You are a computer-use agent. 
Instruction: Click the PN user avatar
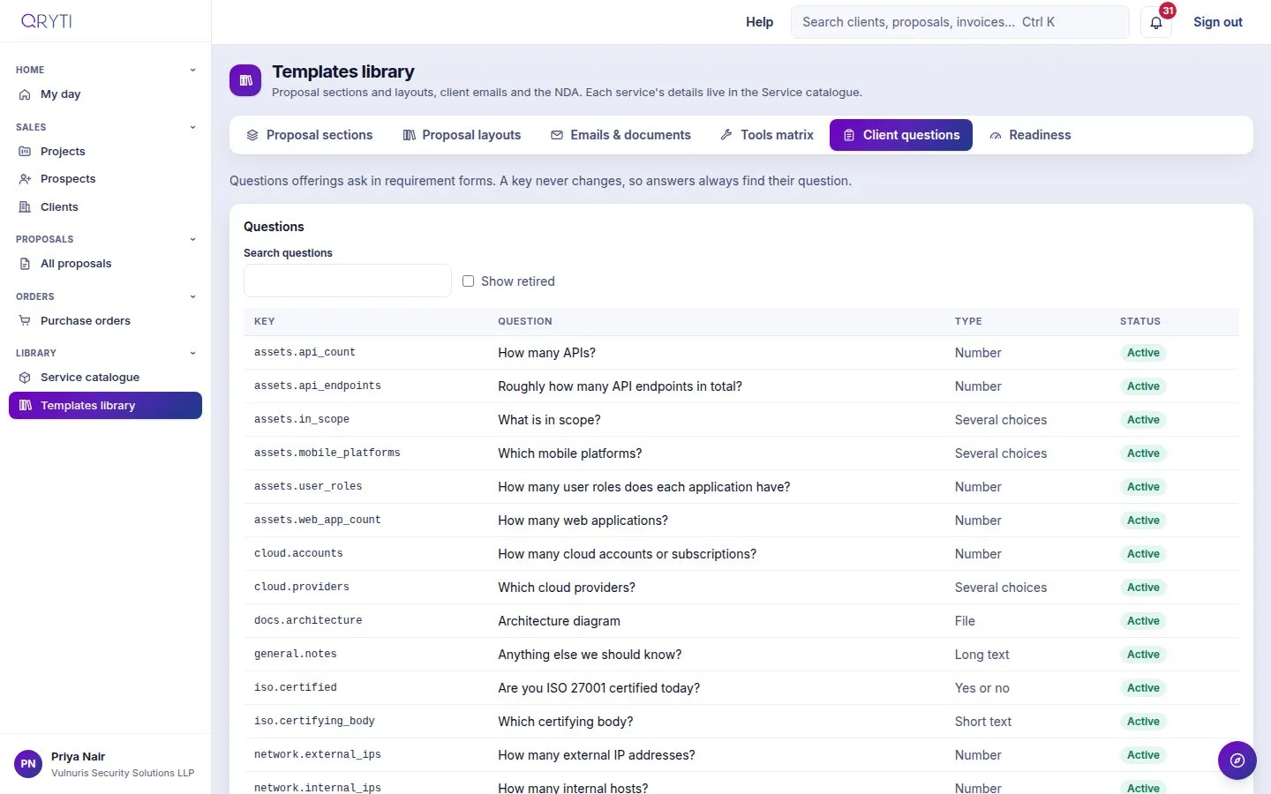pos(28,764)
